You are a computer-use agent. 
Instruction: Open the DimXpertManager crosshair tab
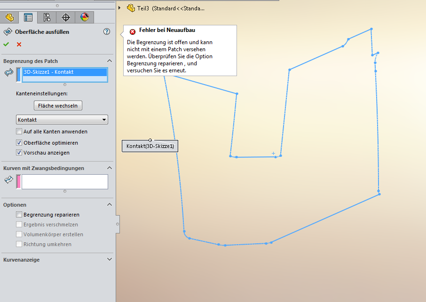(x=66, y=17)
